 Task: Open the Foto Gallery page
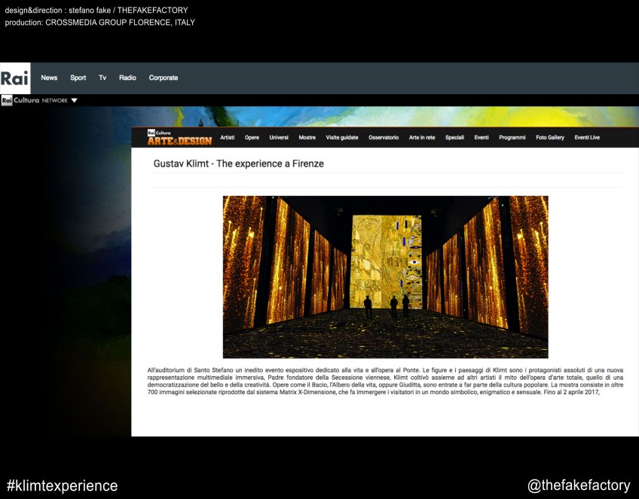click(549, 138)
